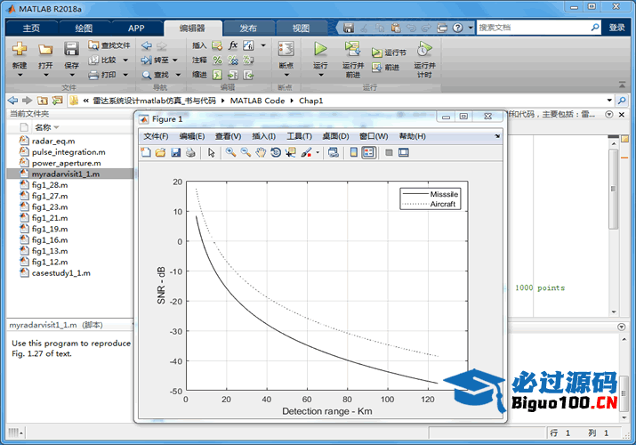Open the File menu in Figure 1
Screen dimensions: 636x445
click(x=156, y=136)
